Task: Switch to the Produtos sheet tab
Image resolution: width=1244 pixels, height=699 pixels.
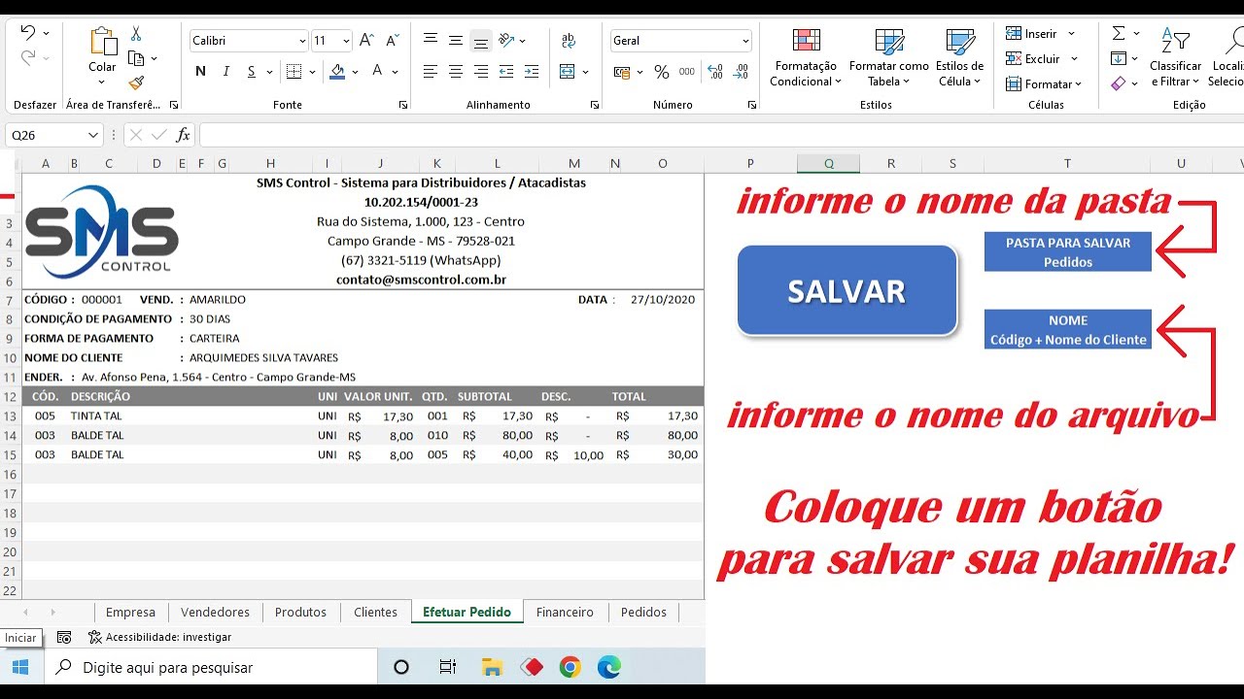Action: [x=300, y=612]
